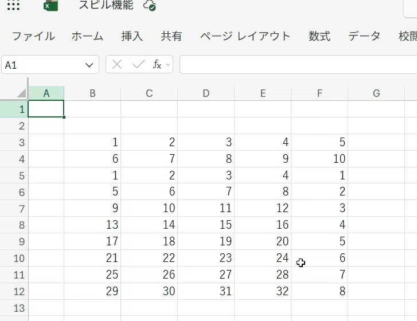Click the Excel logo icon
Viewport: 417px width, 321px height.
pos(51,5)
